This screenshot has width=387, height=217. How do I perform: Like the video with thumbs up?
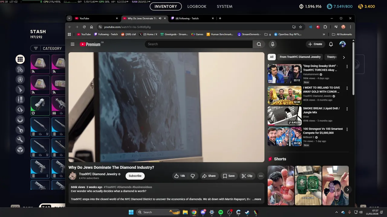(x=180, y=176)
